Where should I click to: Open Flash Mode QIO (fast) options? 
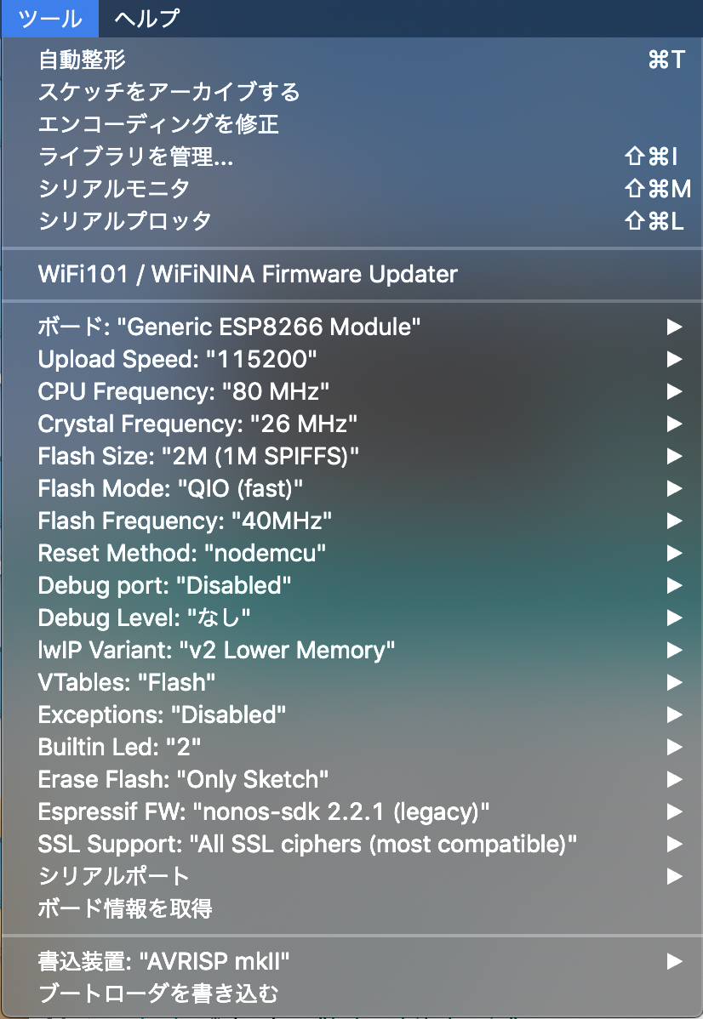tap(170, 488)
